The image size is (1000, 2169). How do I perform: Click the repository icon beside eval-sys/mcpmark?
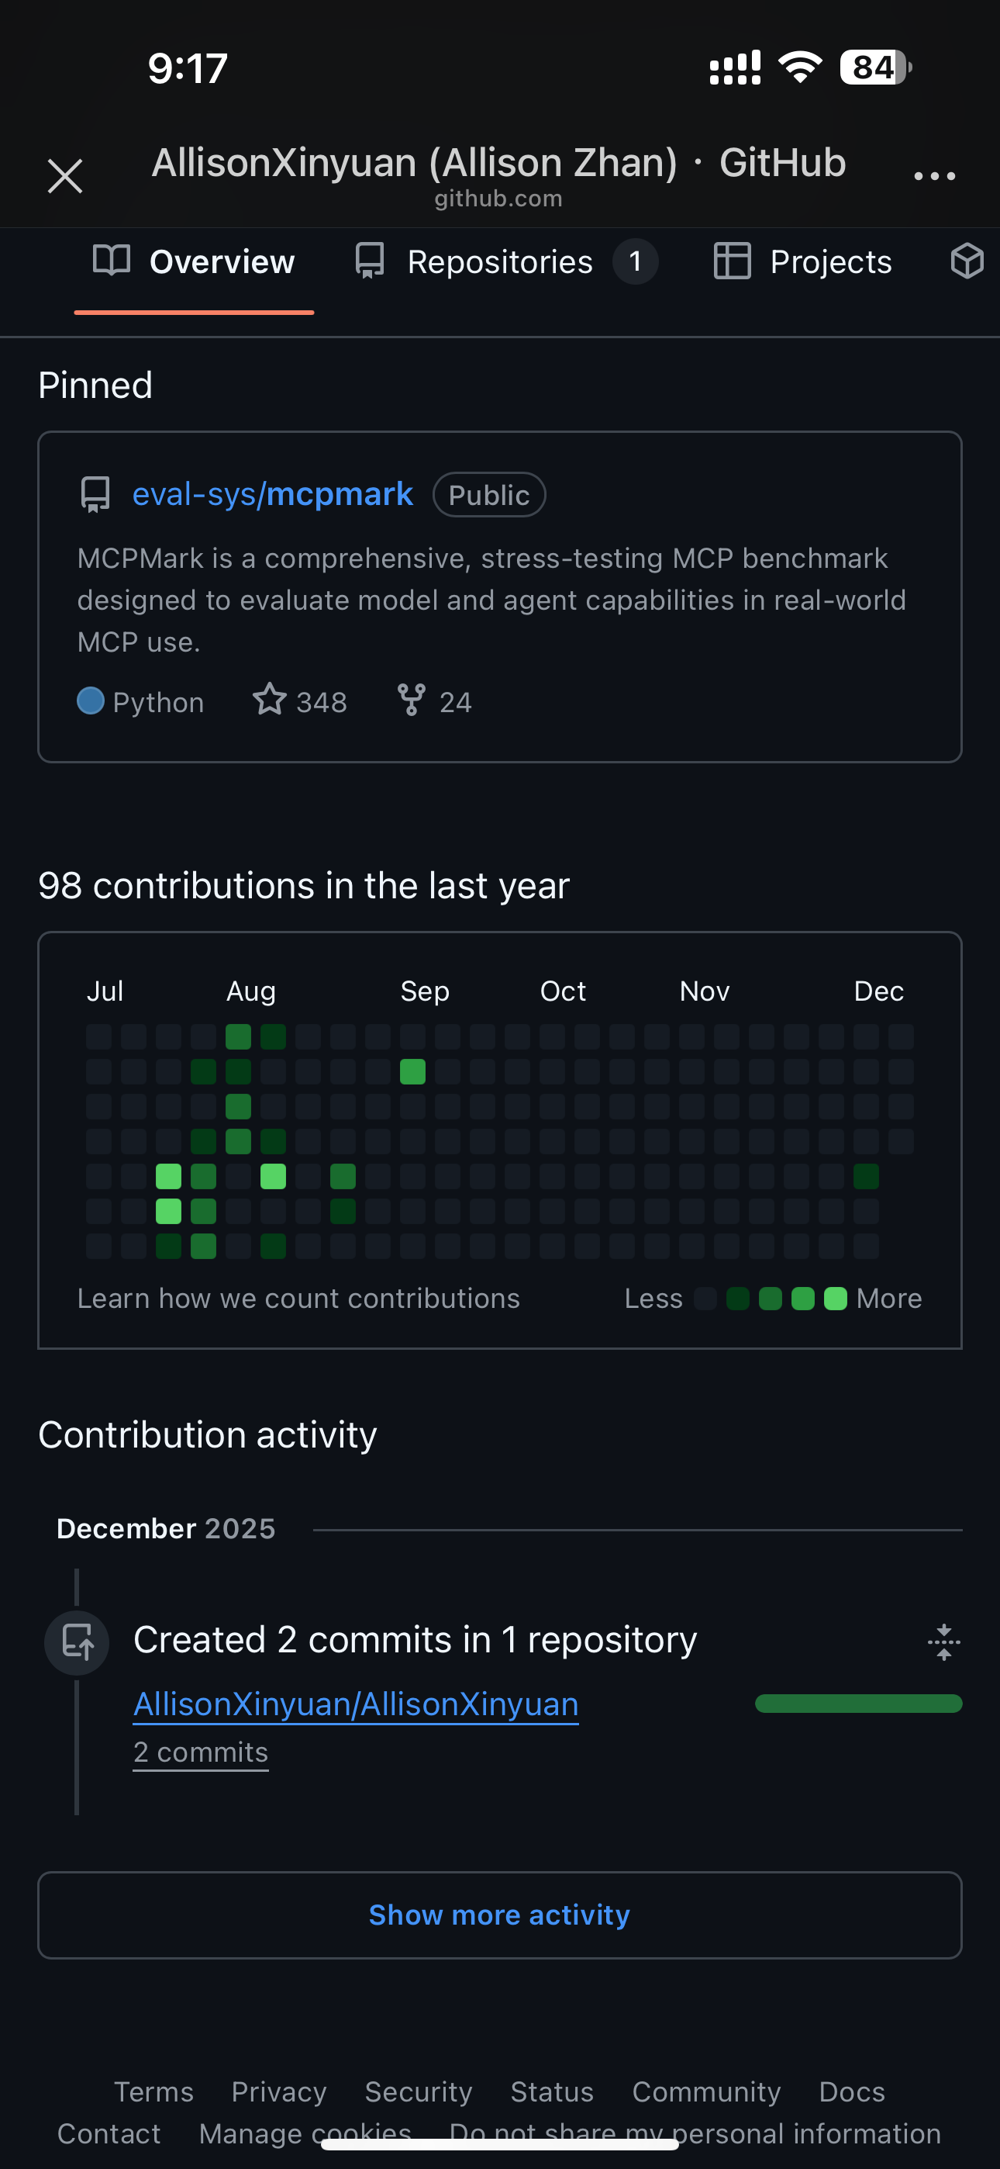pos(95,494)
